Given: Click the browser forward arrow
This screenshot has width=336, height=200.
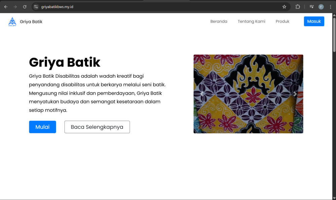Looking at the screenshot, I should pyautogui.click(x=15, y=7).
